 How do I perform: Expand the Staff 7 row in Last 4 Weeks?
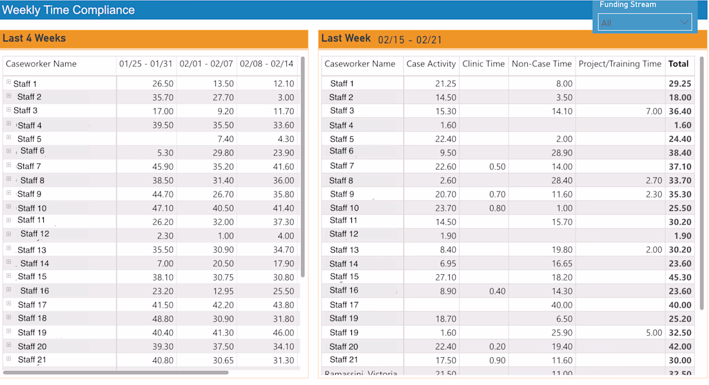point(8,165)
